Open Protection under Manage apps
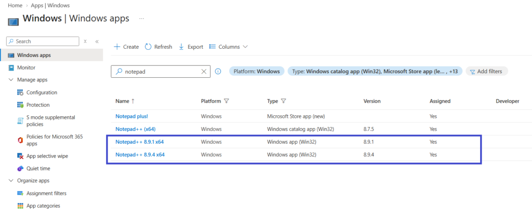The width and height of the screenshot is (532, 220). tap(38, 105)
